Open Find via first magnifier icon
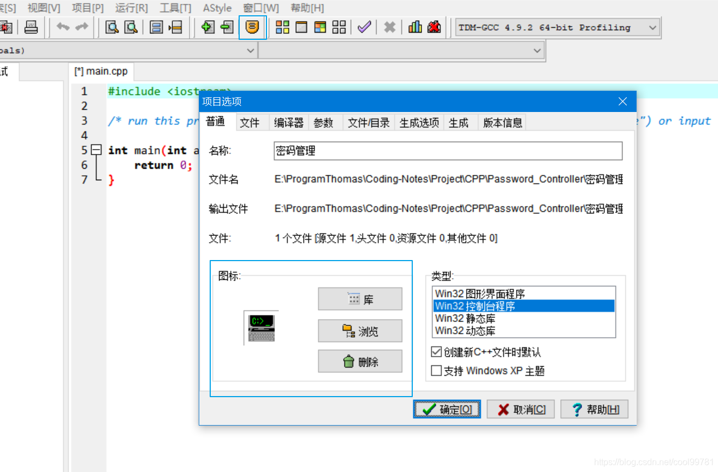The width and height of the screenshot is (718, 472). 112,27
